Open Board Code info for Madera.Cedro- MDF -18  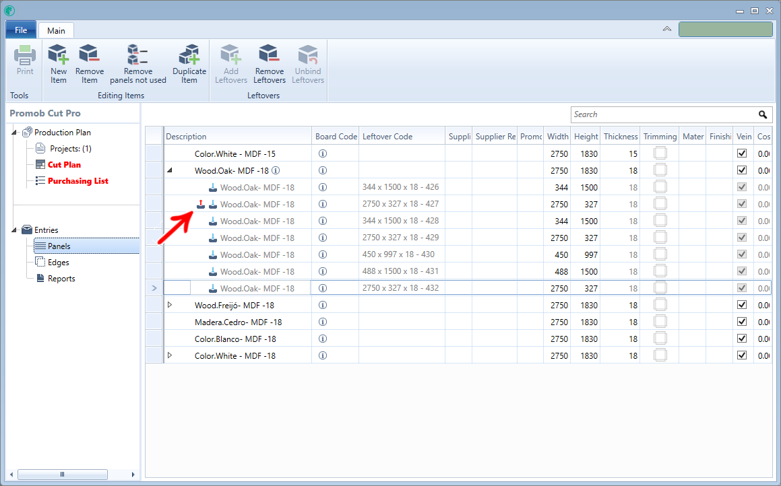point(323,322)
